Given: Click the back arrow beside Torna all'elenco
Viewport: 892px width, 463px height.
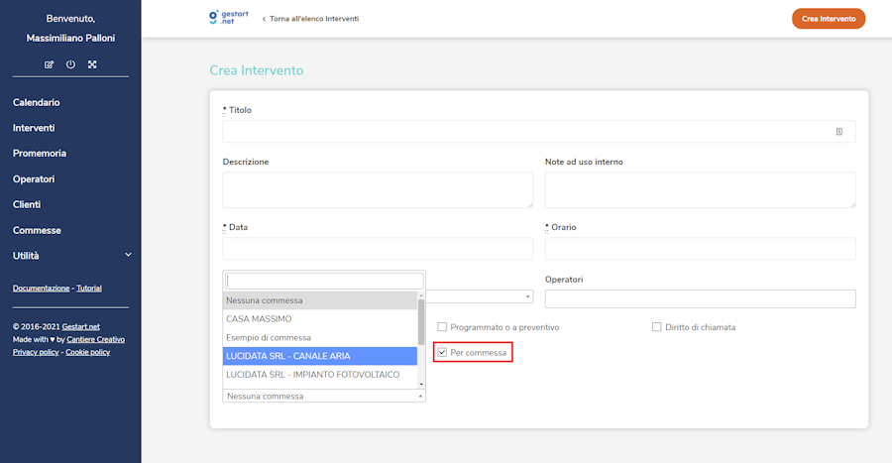Looking at the screenshot, I should coord(264,19).
